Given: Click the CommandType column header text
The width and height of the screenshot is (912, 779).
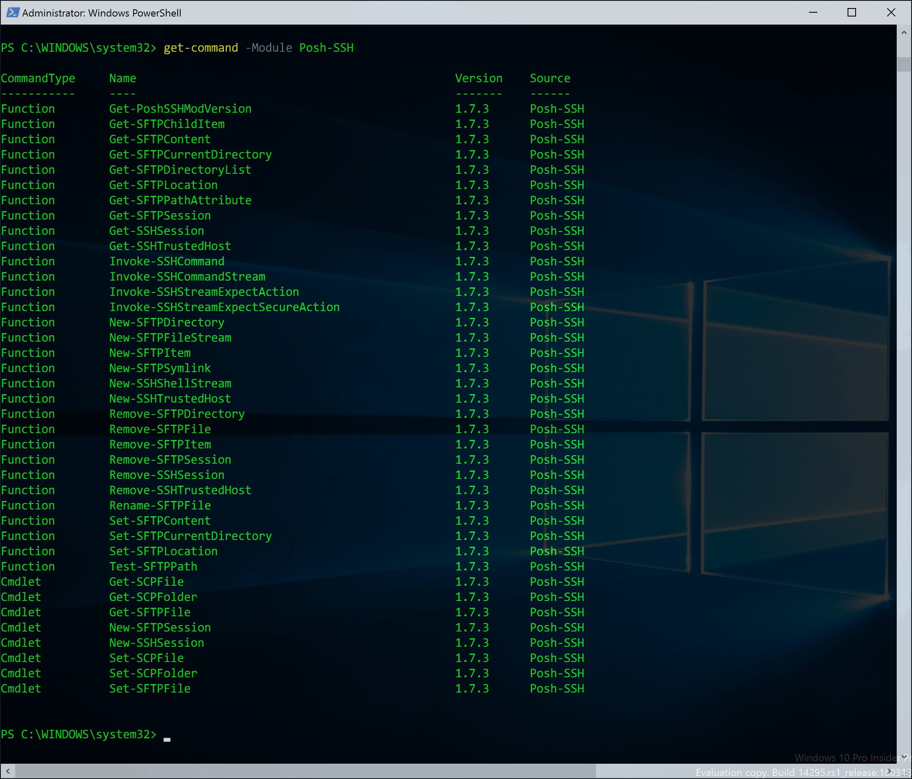Looking at the screenshot, I should tap(38, 78).
